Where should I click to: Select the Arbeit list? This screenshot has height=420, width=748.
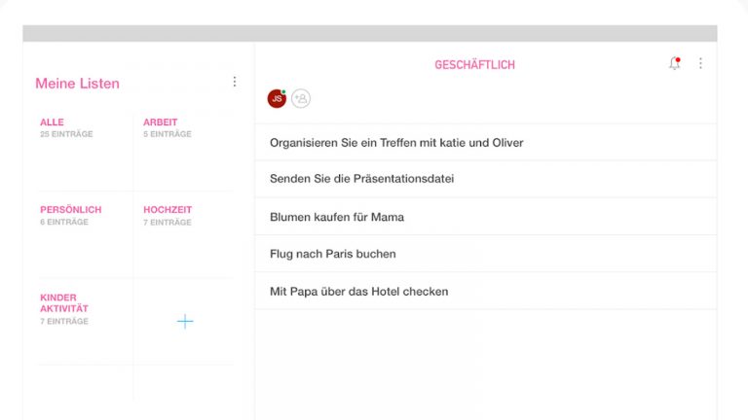(x=183, y=151)
